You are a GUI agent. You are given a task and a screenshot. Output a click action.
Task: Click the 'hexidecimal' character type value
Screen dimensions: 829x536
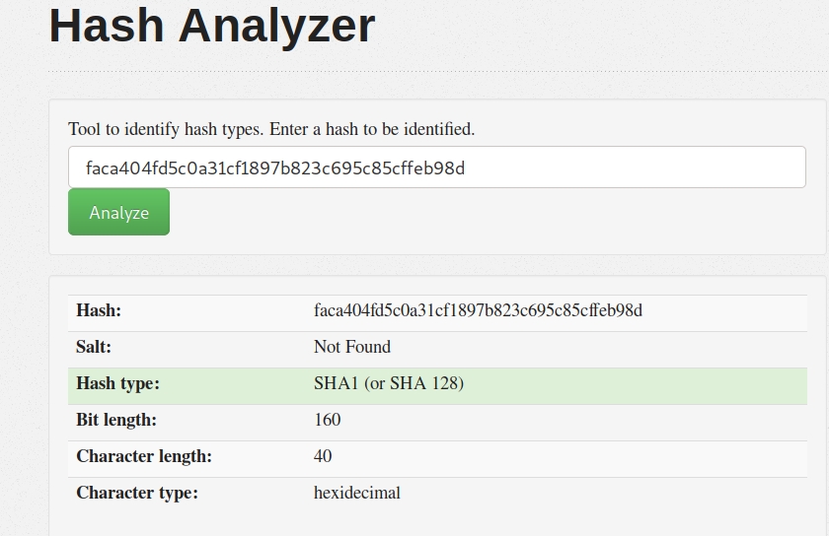coord(357,493)
